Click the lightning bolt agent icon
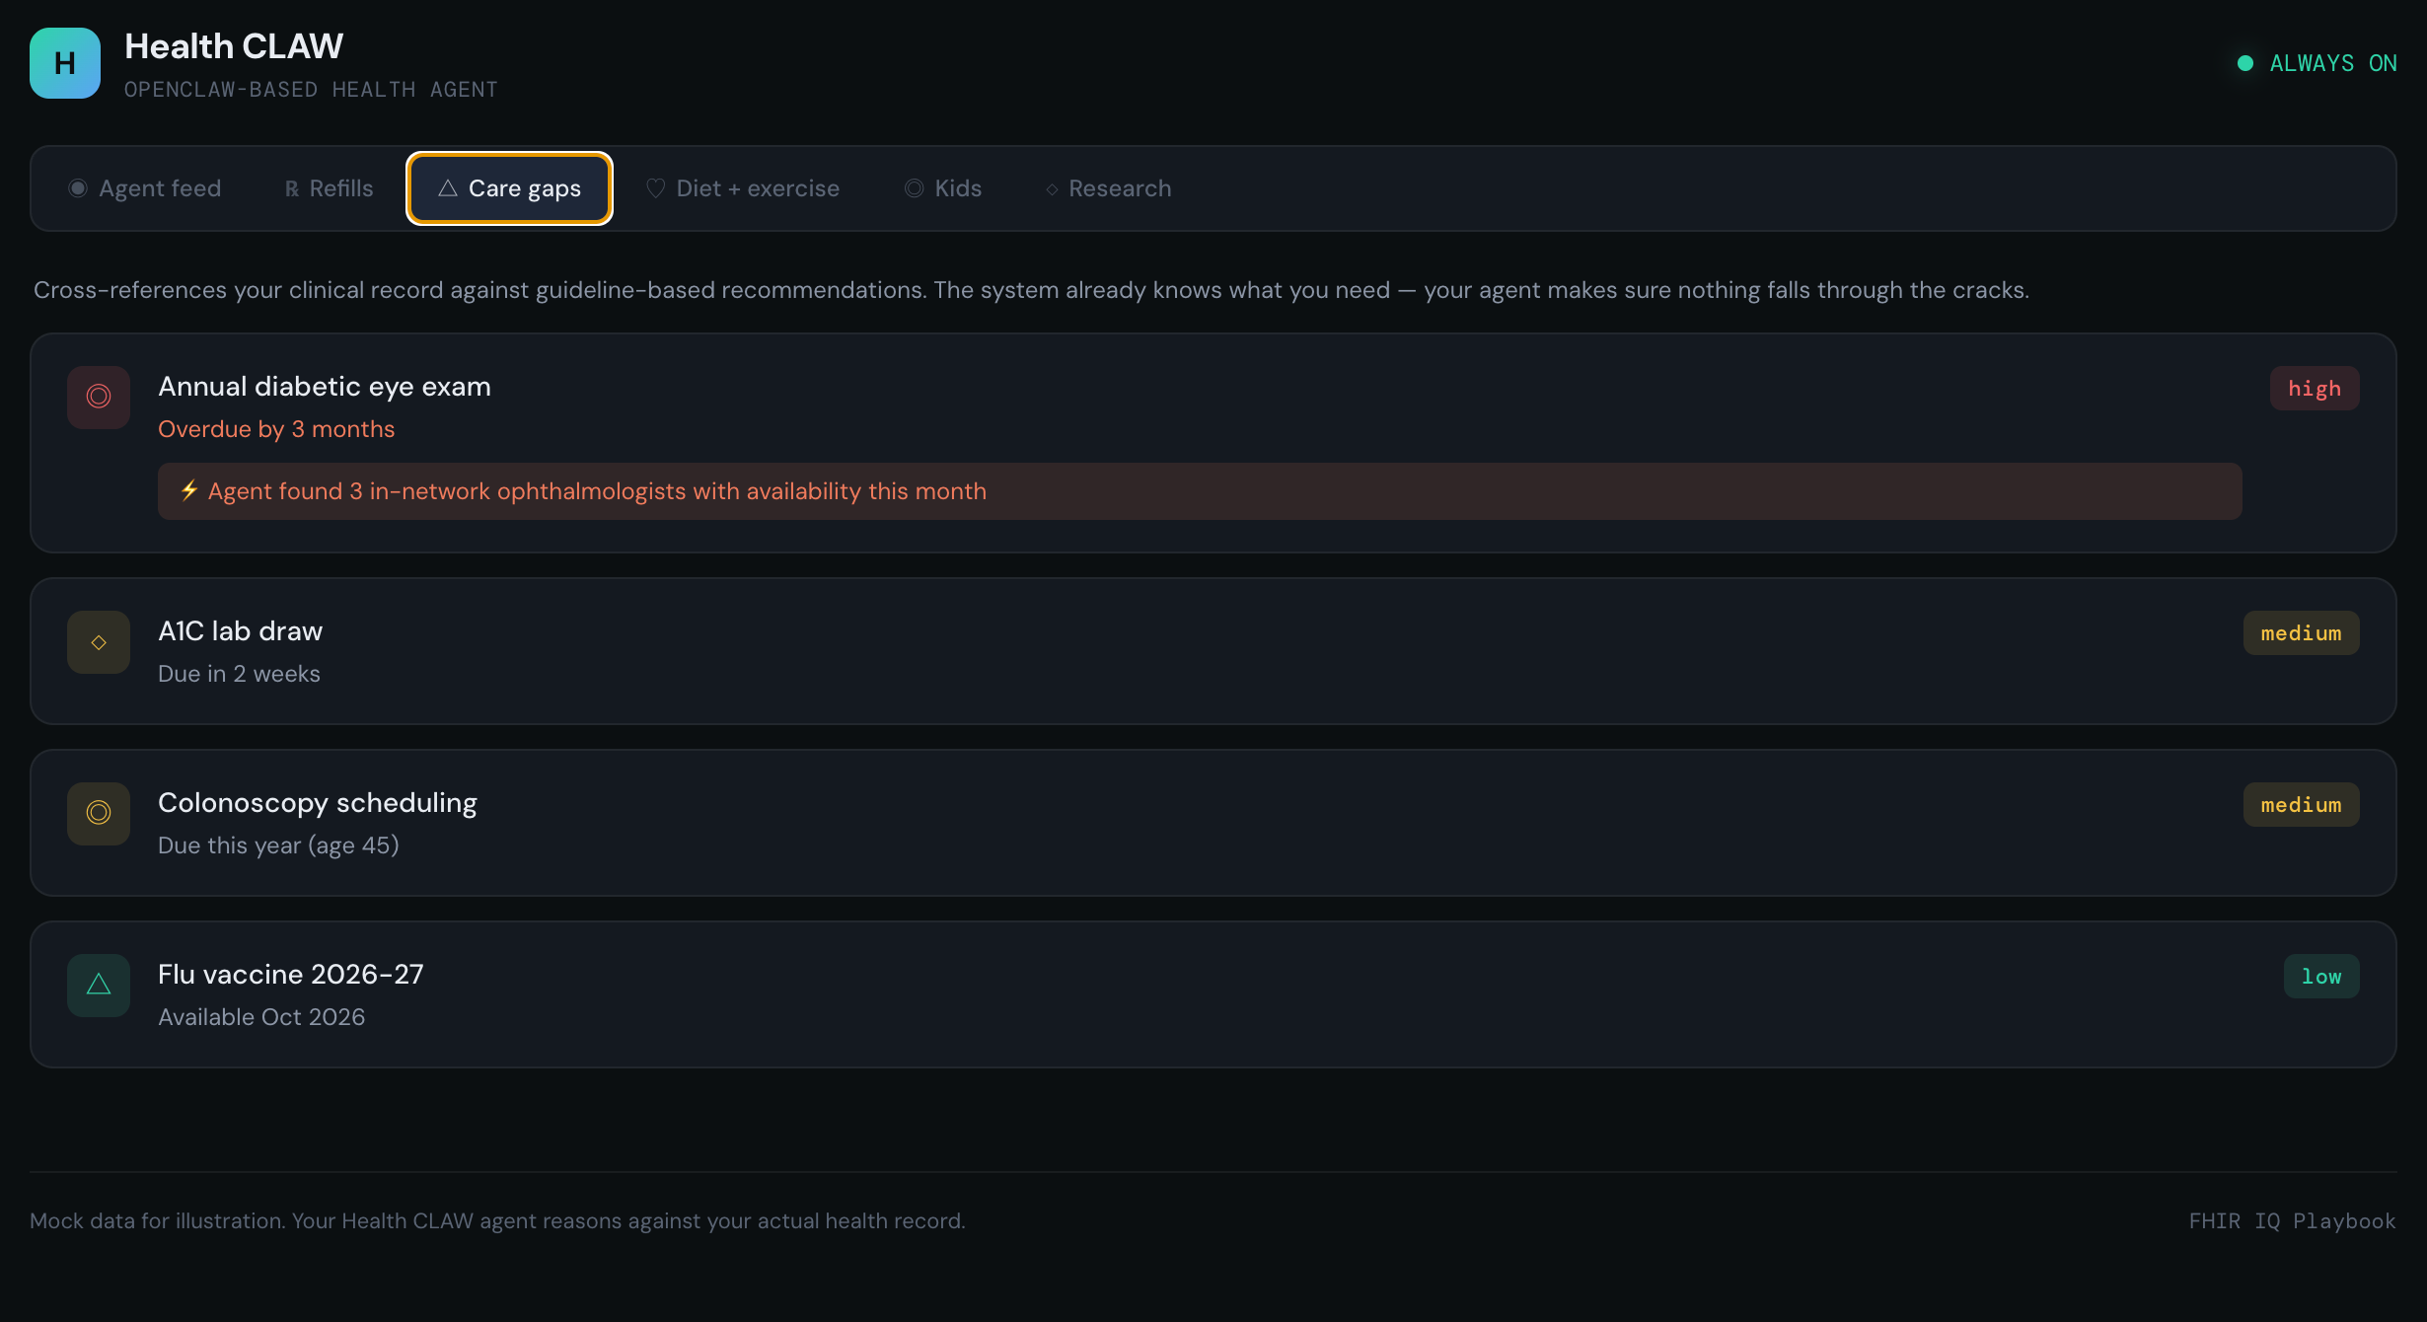This screenshot has height=1322, width=2427. tap(189, 490)
